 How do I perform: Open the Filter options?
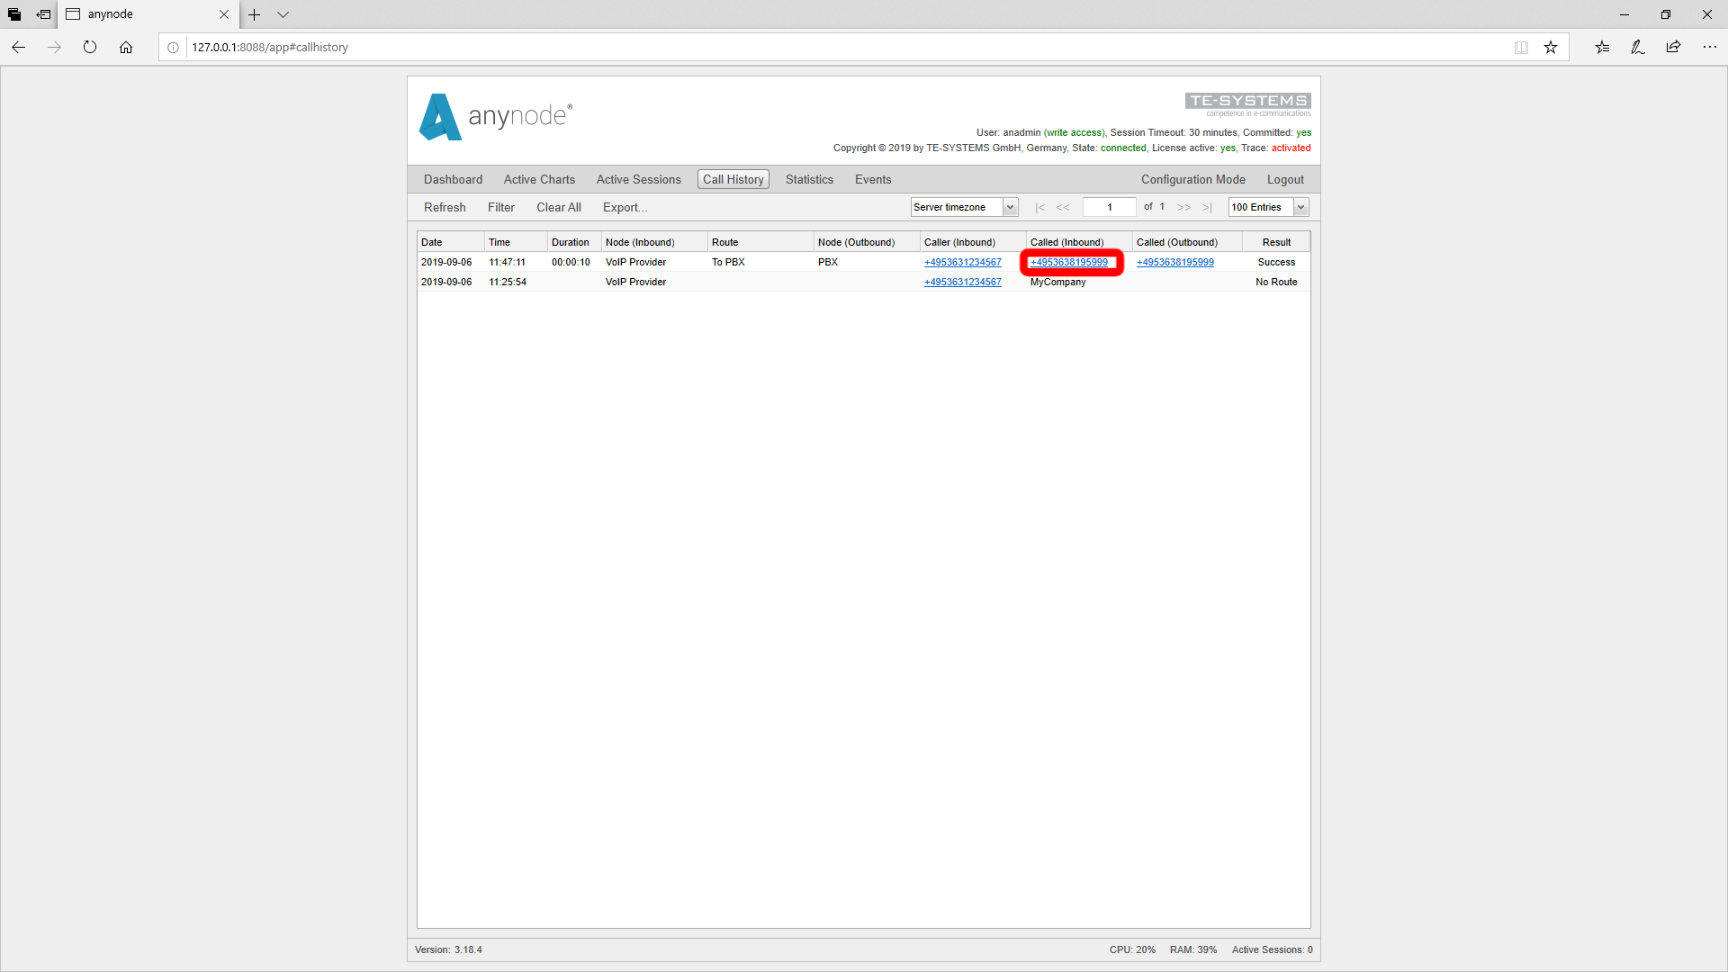pos(501,207)
